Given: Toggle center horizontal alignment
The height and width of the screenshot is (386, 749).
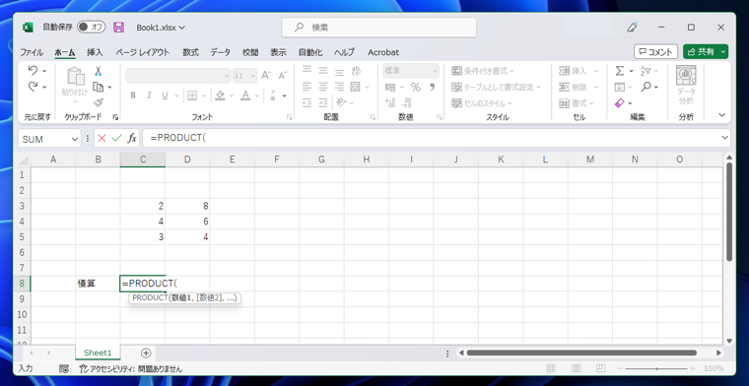Looking at the screenshot, I should [323, 87].
